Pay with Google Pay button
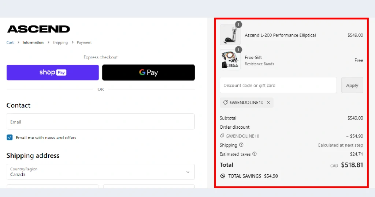375x197 pixels. [149, 72]
